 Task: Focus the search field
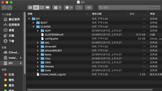[x=129, y=8]
